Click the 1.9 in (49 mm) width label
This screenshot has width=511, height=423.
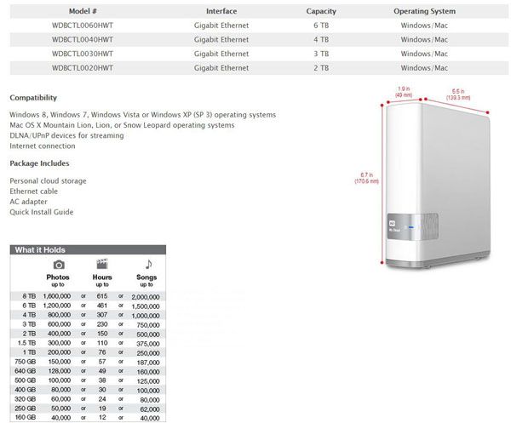404,92
